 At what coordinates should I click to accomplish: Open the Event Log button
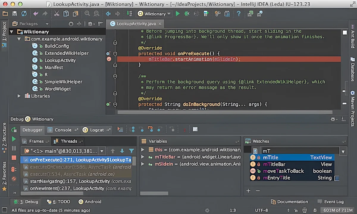coord(331,202)
